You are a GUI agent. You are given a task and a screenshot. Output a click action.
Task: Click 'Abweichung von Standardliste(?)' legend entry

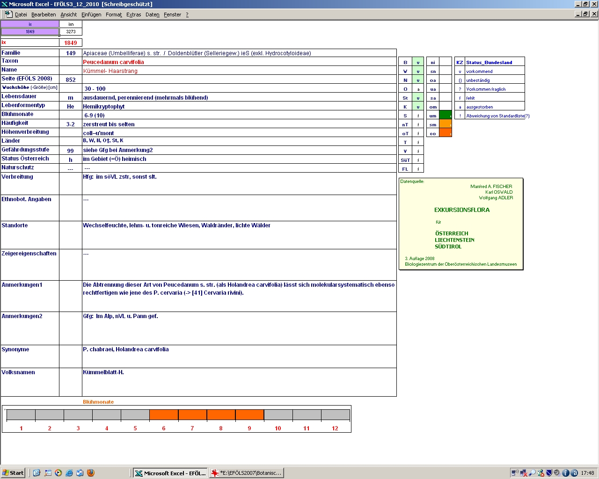[x=498, y=116]
